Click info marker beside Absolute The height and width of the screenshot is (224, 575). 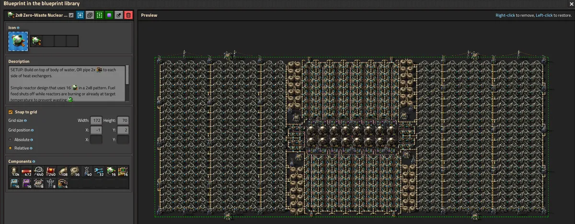click(x=31, y=139)
